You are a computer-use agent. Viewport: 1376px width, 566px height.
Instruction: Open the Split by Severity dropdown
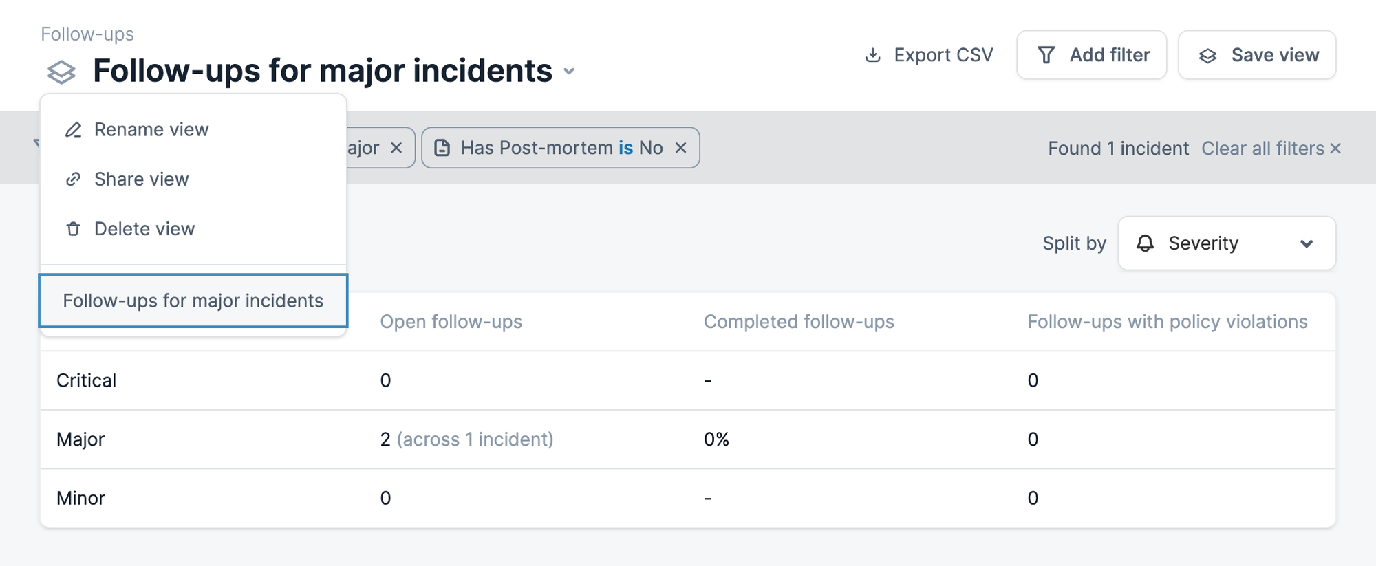pyautogui.click(x=1227, y=243)
